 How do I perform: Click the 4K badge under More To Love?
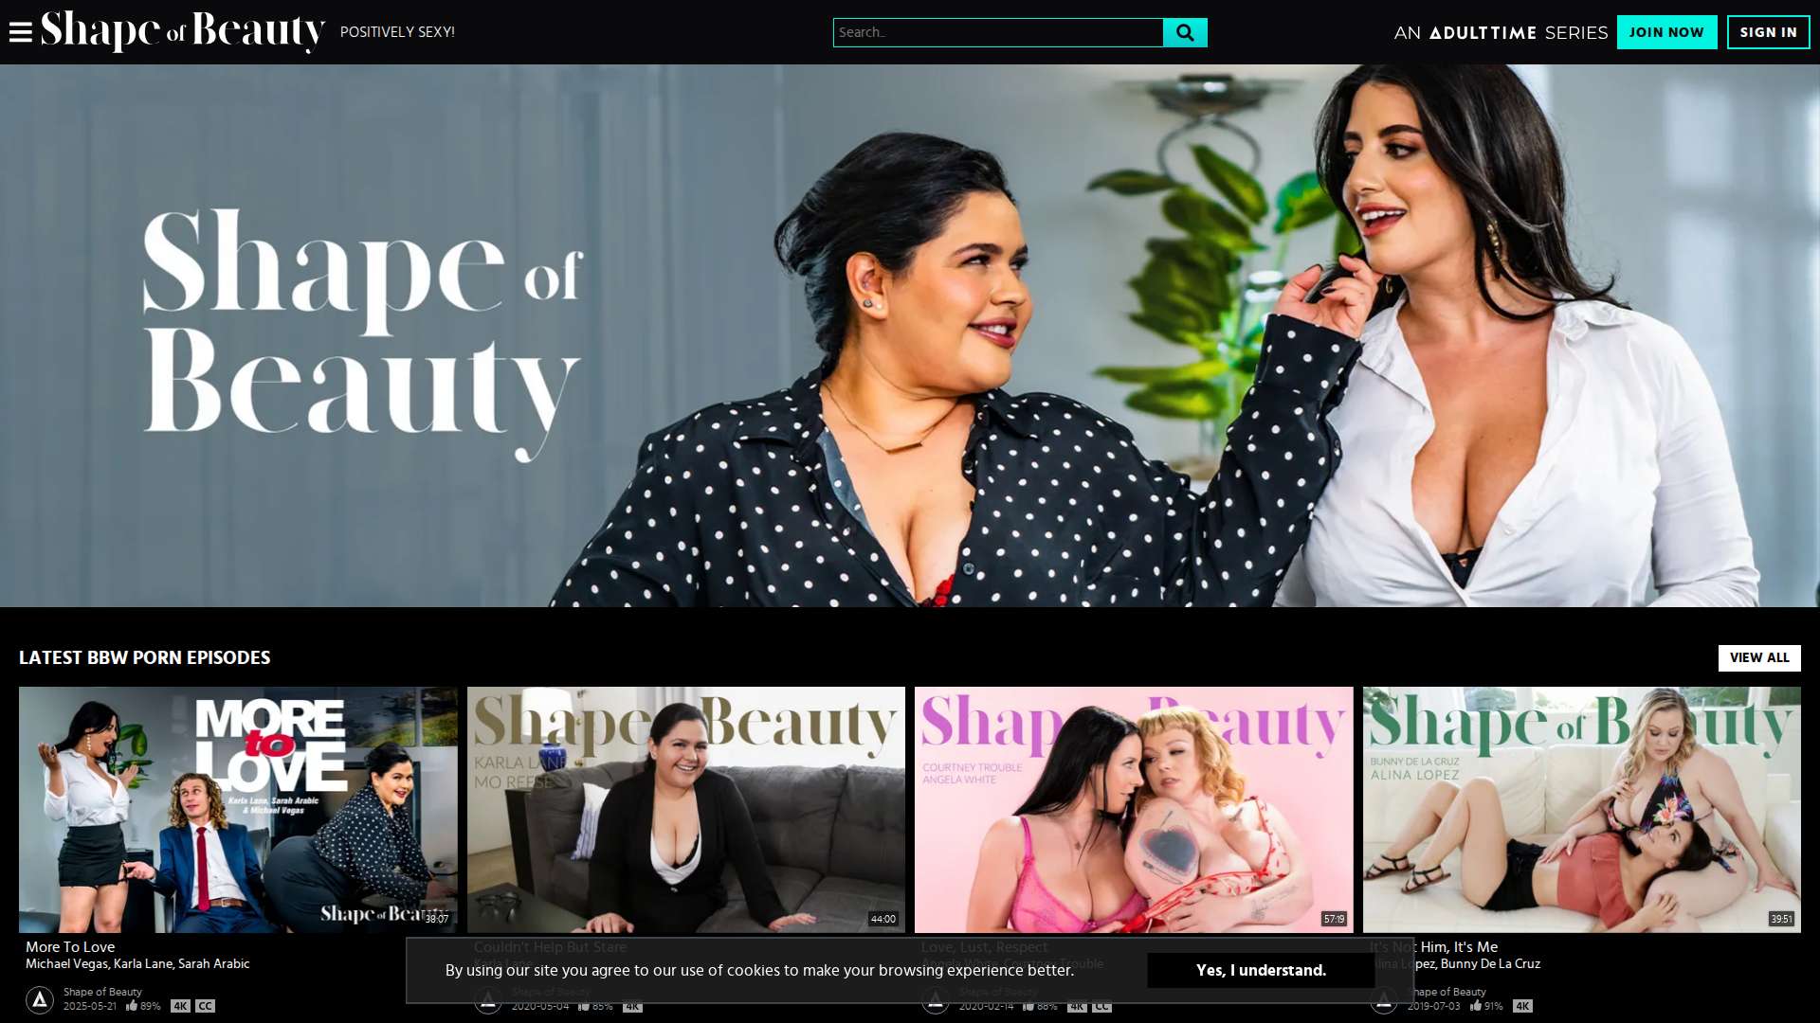click(180, 1006)
